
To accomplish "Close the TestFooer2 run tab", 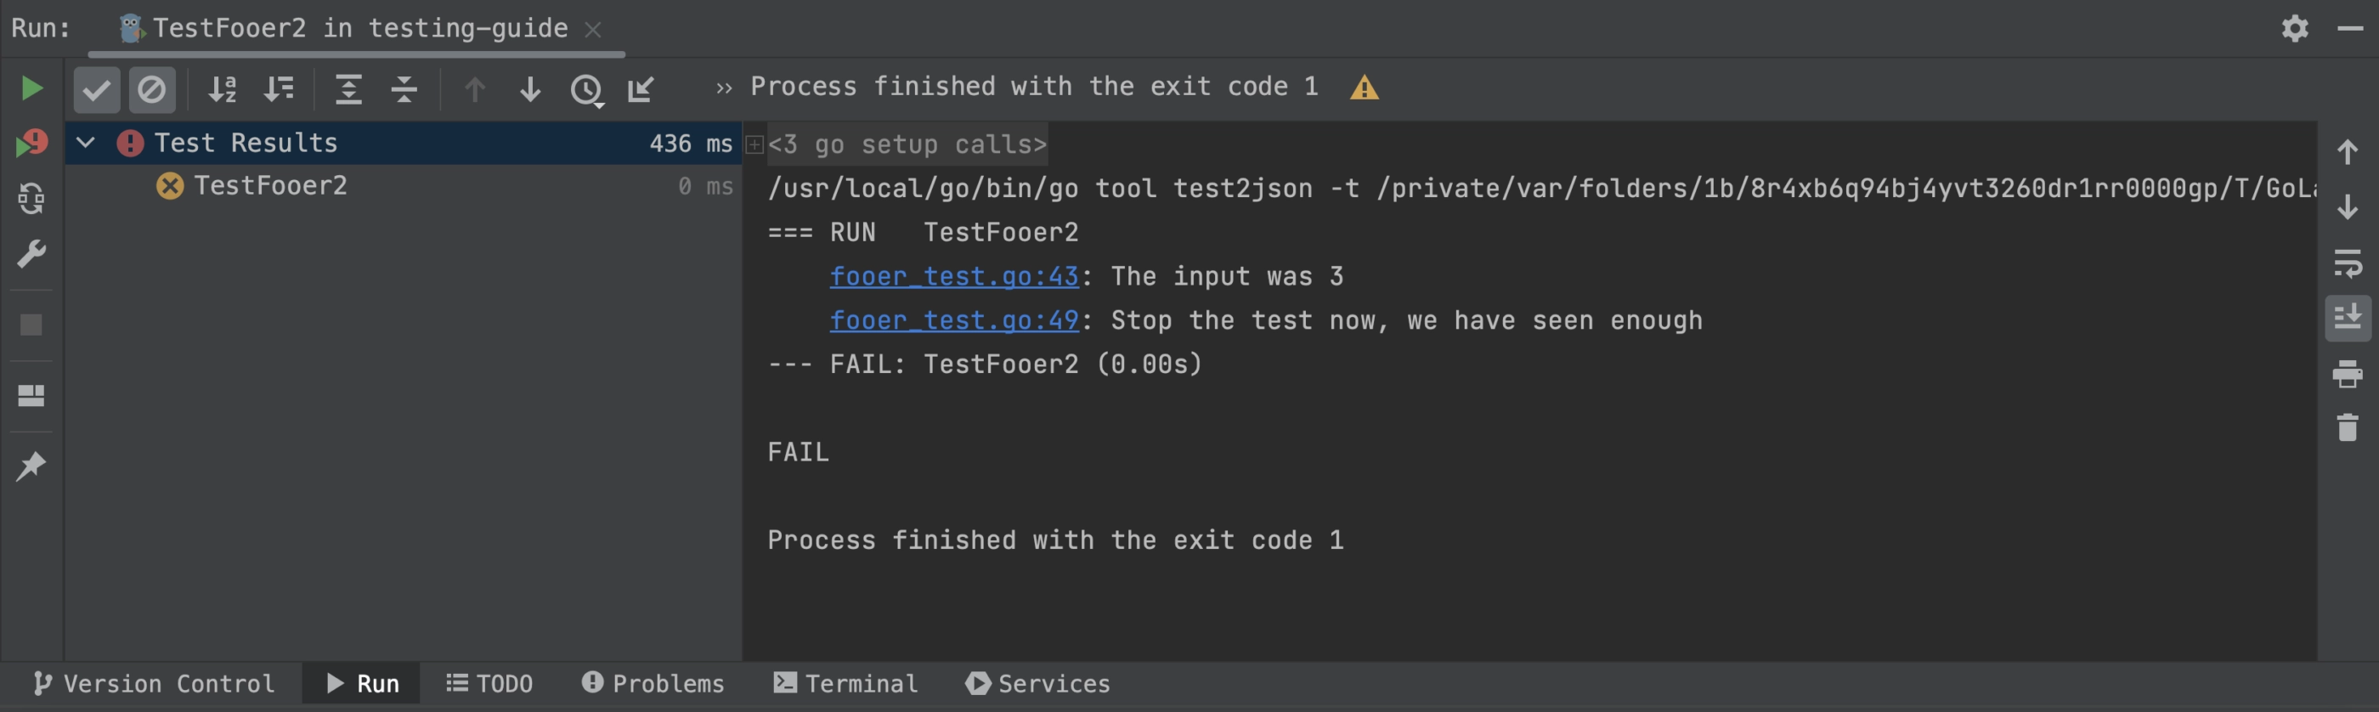I will (x=593, y=31).
